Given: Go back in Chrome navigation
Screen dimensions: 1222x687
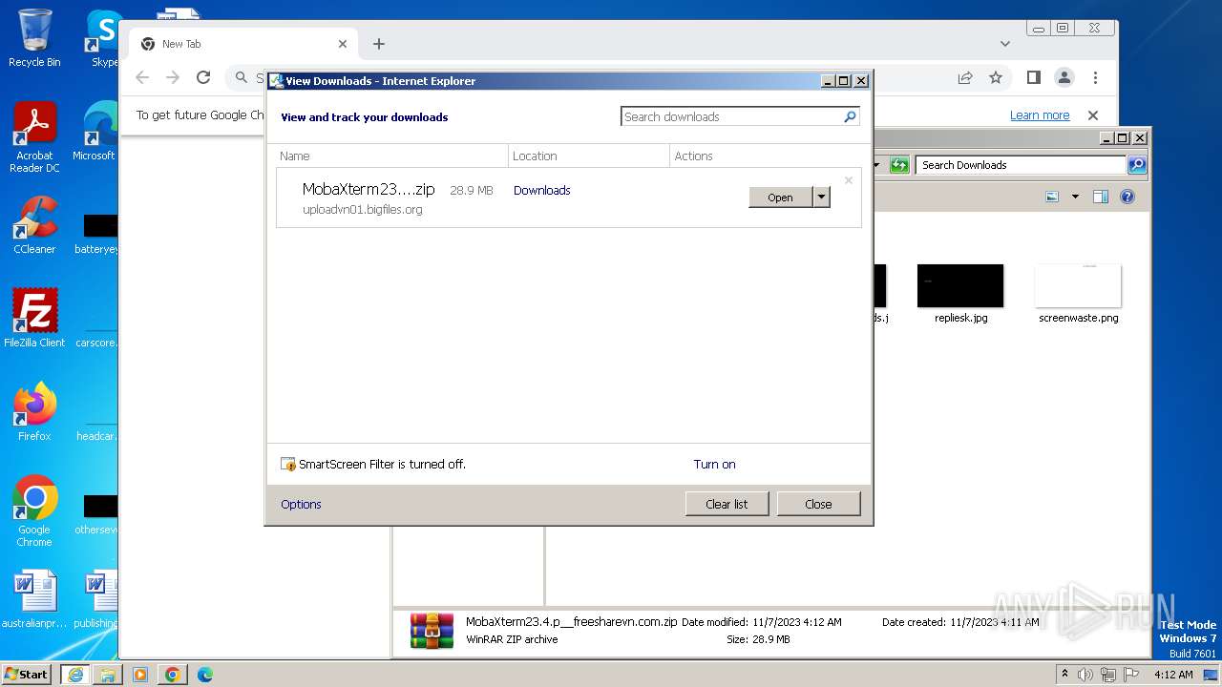Looking at the screenshot, I should 142,77.
